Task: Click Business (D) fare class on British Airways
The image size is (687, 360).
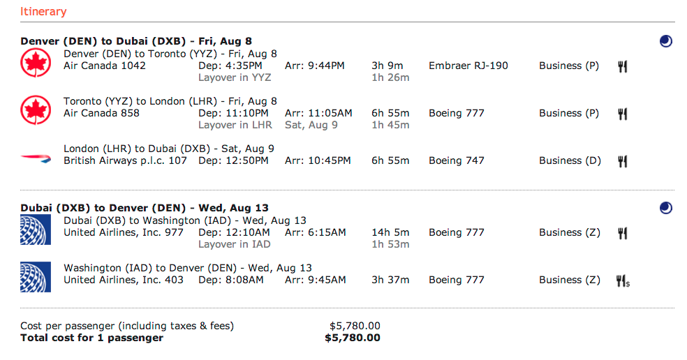Action: pos(569,160)
